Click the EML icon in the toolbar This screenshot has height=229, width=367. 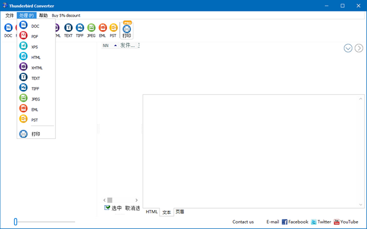103,31
